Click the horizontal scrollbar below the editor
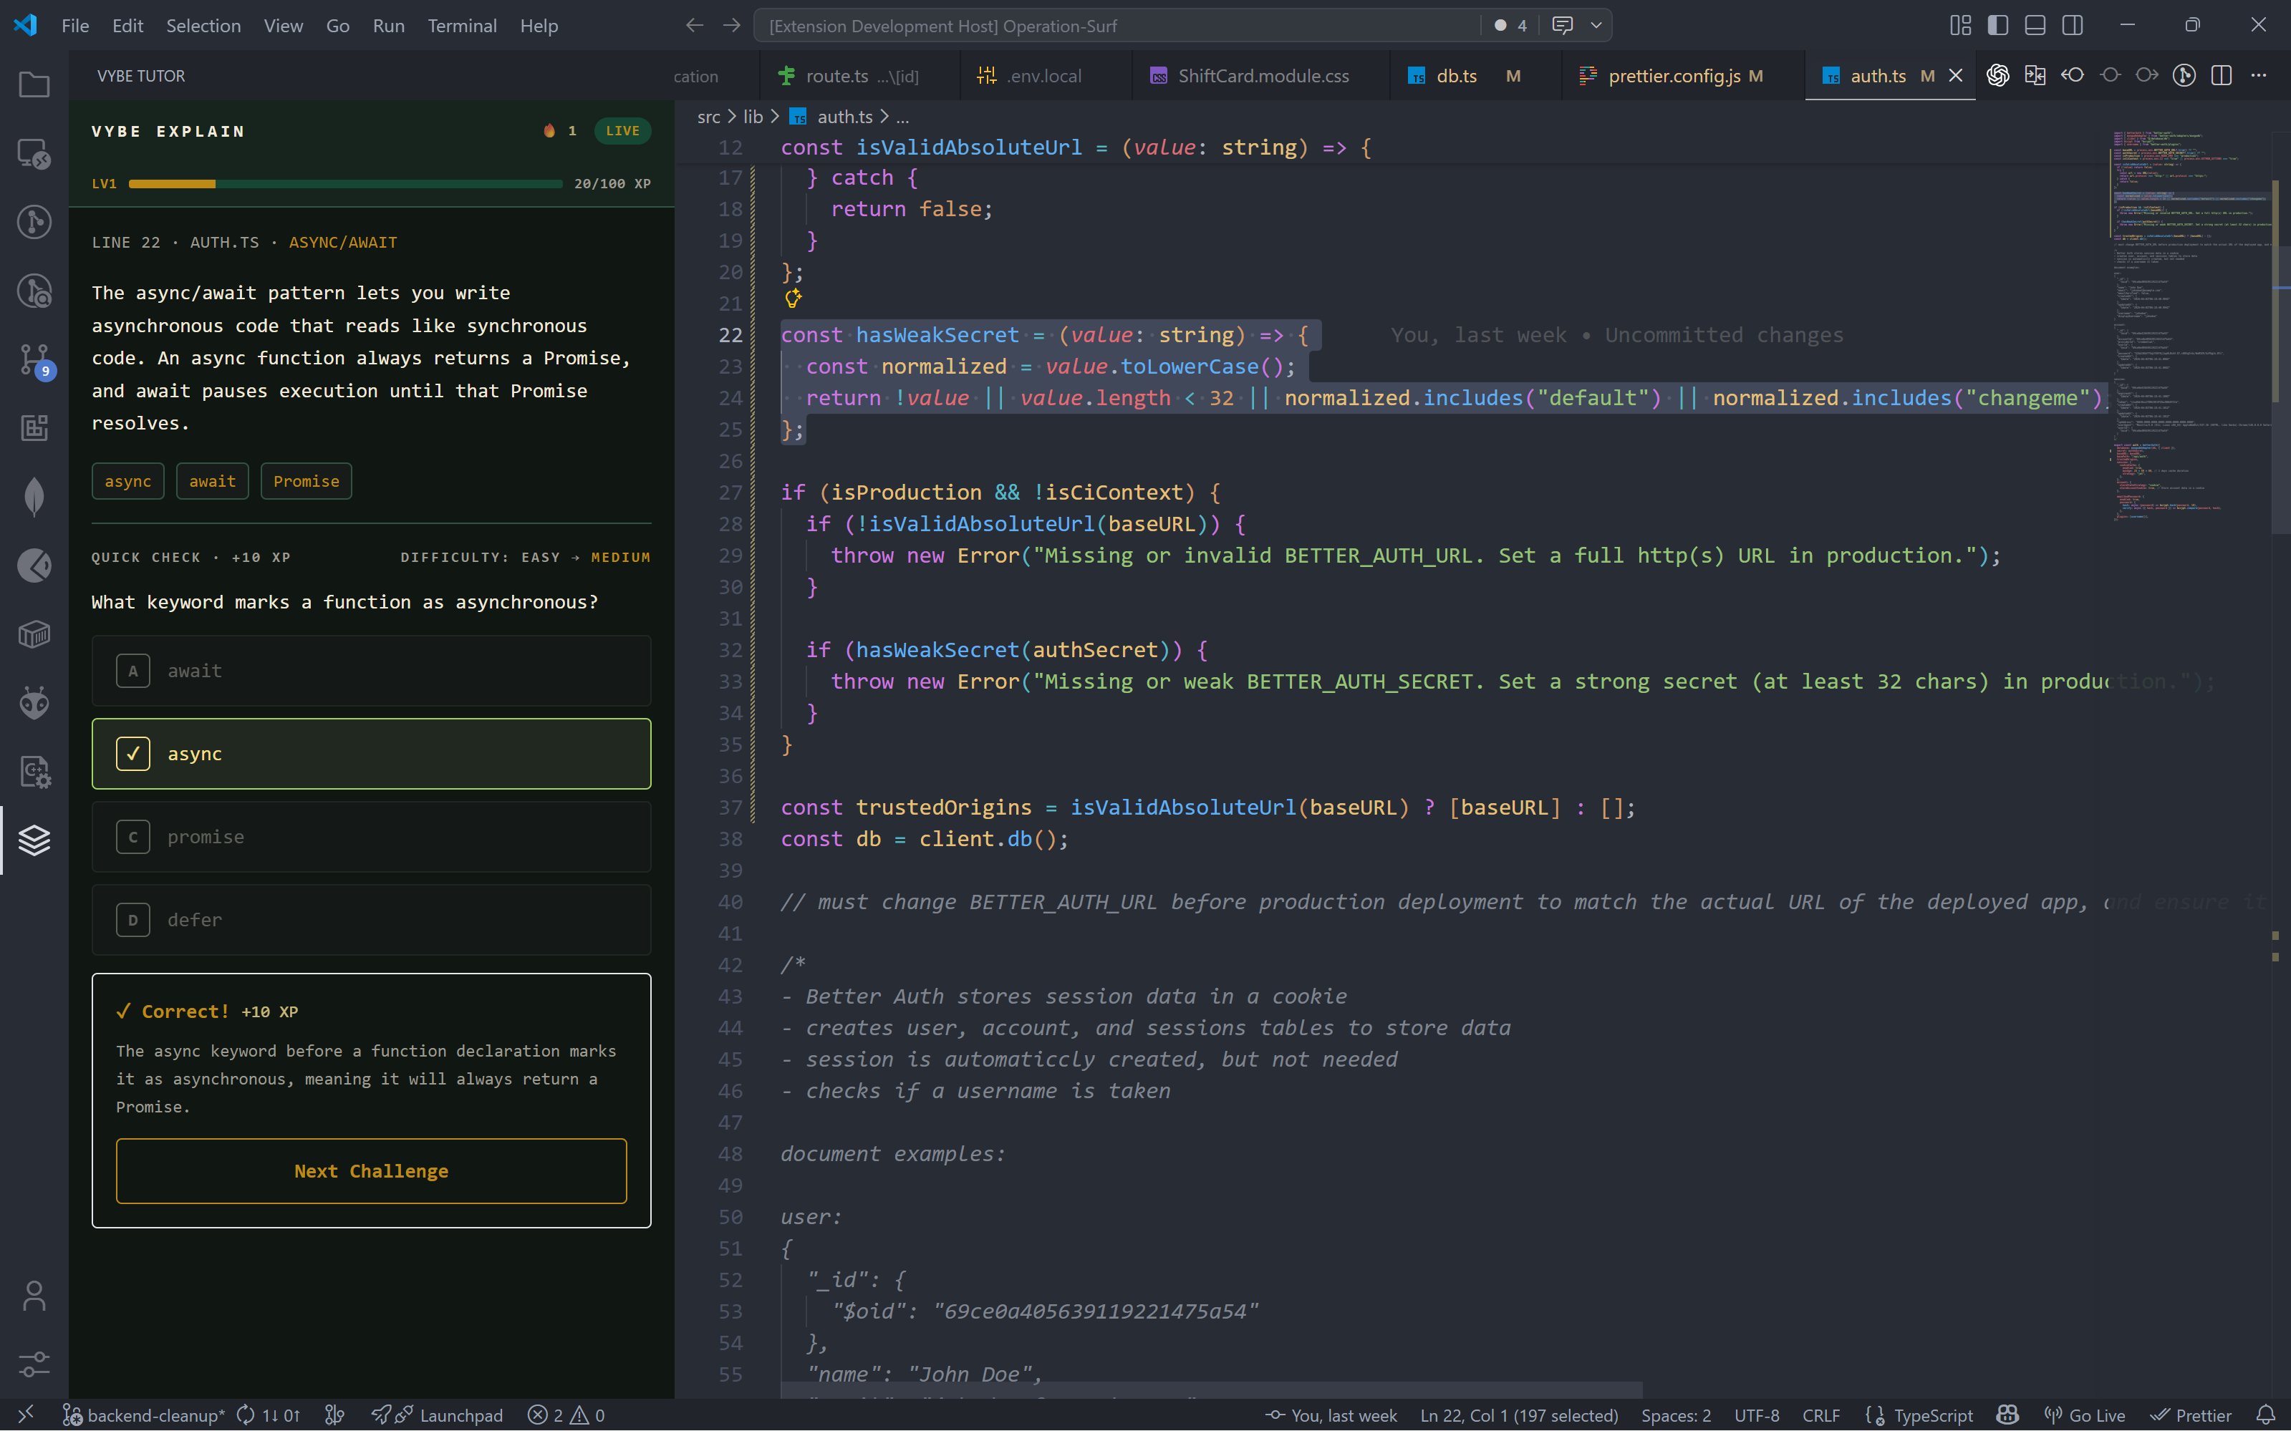The height and width of the screenshot is (1431, 2291). [1212, 1390]
